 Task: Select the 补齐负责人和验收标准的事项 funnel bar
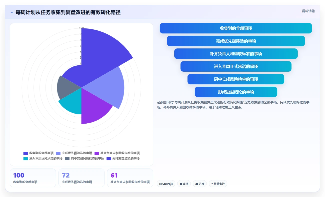point(236,54)
